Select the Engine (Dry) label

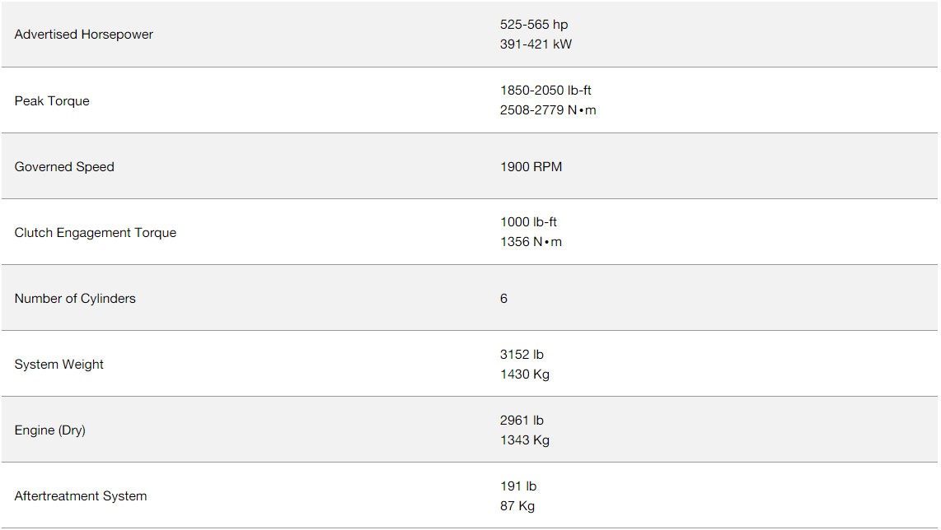(49, 430)
